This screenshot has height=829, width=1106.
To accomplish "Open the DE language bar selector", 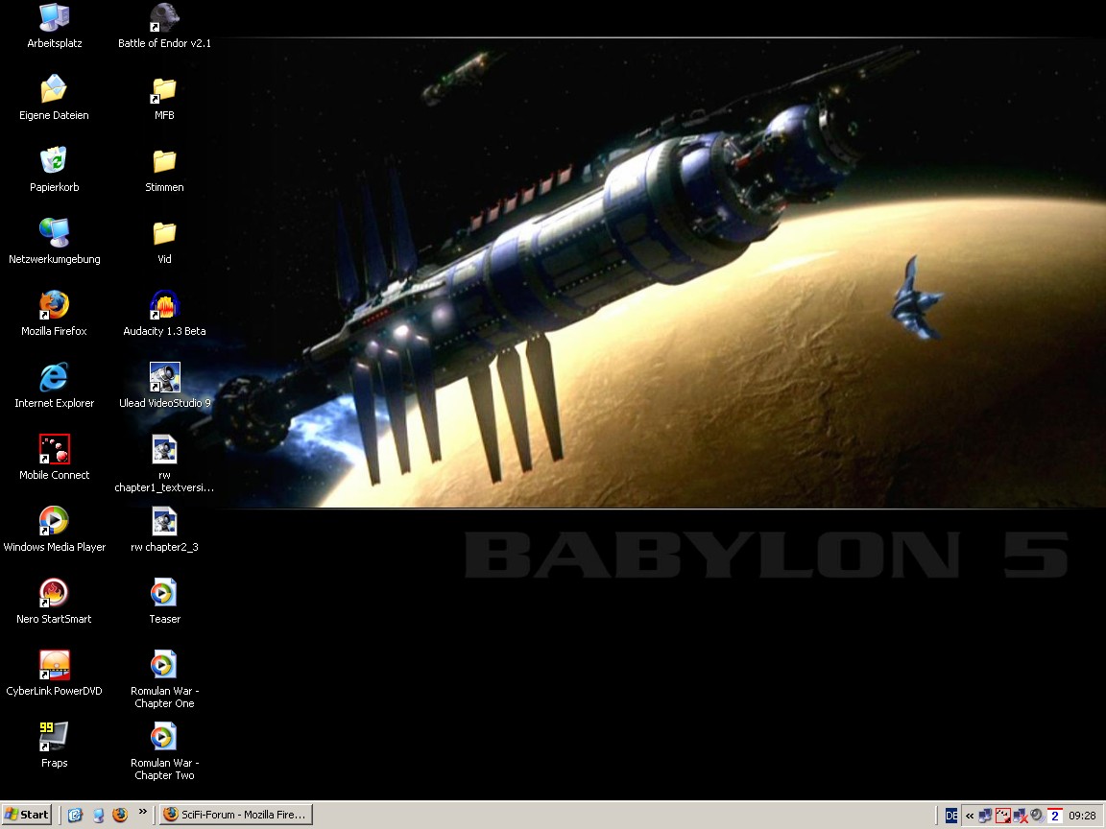I will (x=950, y=816).
